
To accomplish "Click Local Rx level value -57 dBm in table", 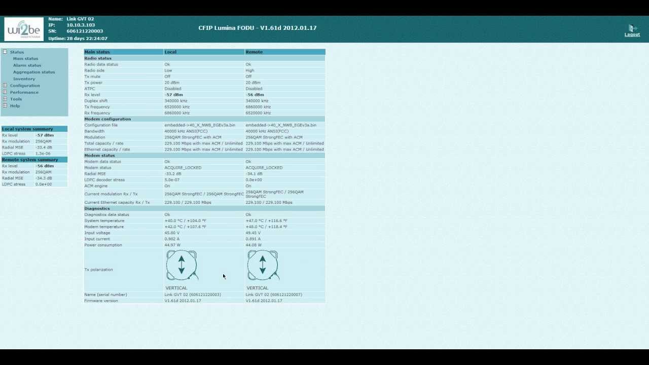I will click(x=173, y=95).
